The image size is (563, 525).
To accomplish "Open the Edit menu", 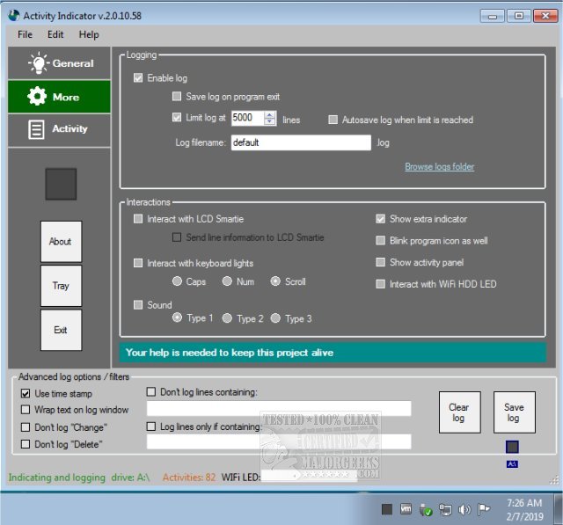I will [55, 34].
